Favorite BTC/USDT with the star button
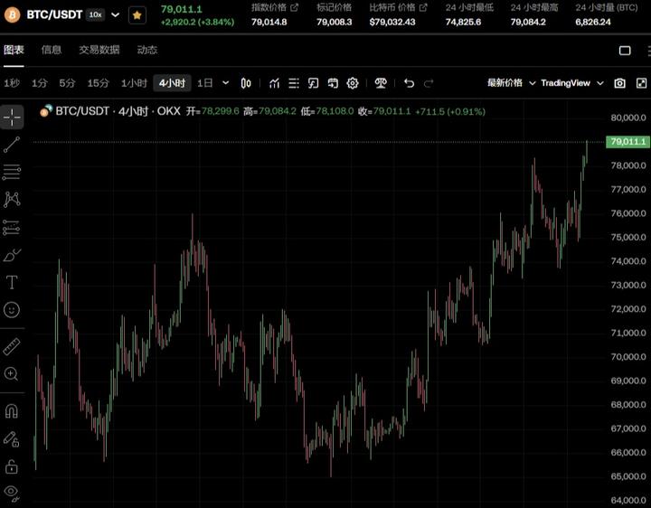The image size is (651, 508). [137, 14]
